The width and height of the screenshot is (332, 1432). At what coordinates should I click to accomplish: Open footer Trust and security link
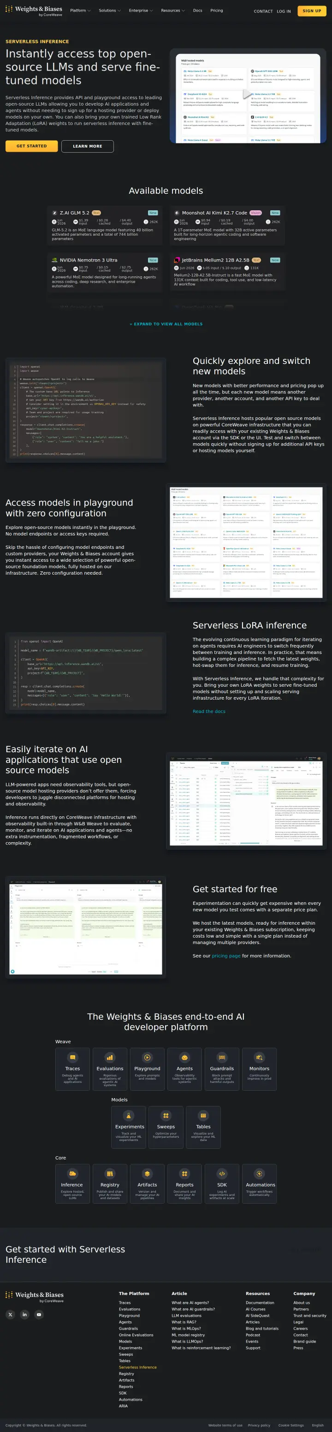pyautogui.click(x=310, y=1315)
